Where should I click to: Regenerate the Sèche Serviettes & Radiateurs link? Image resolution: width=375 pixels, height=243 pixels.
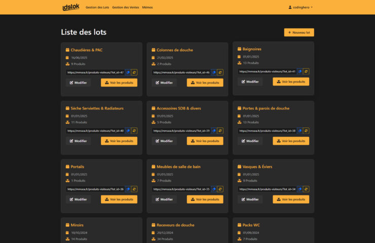click(134, 131)
